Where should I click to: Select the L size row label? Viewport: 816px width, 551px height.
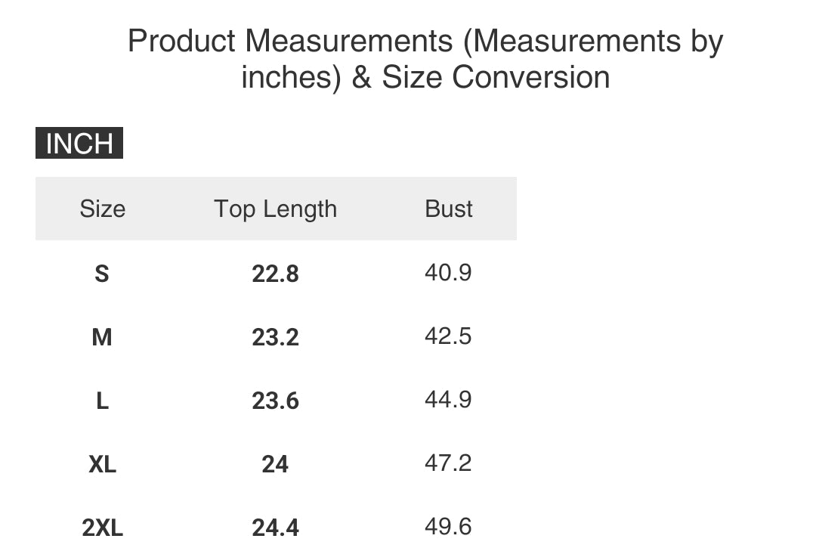[103, 401]
